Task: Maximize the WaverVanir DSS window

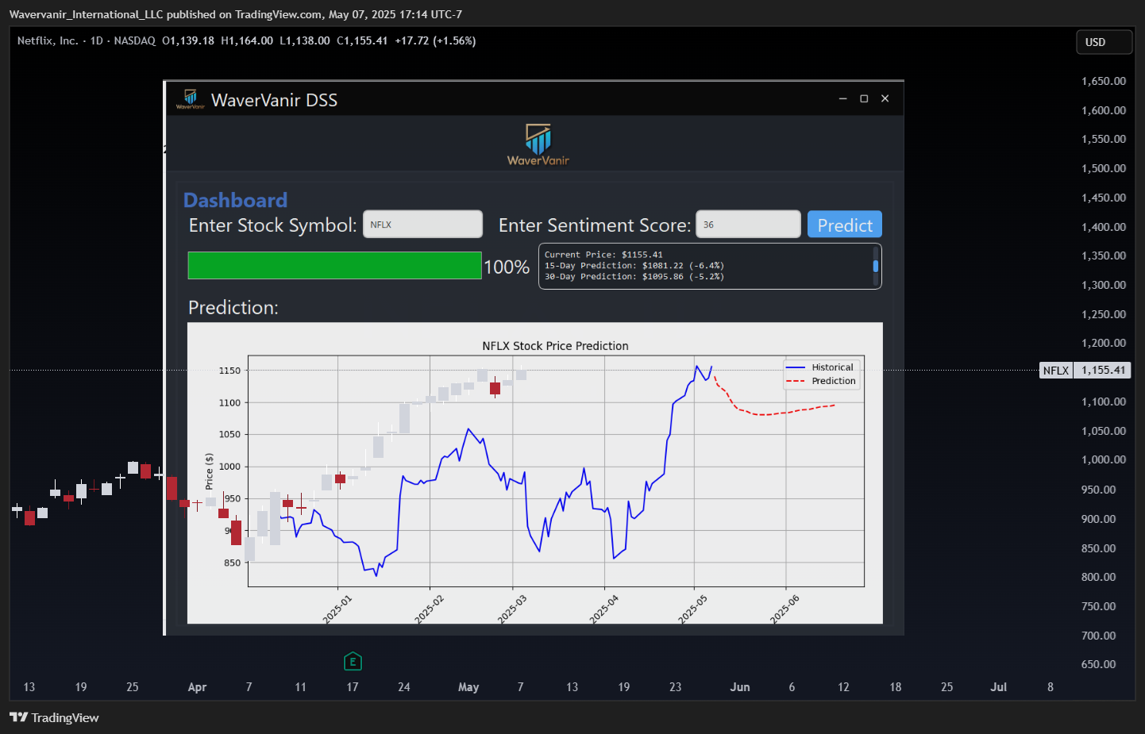Action: click(864, 98)
